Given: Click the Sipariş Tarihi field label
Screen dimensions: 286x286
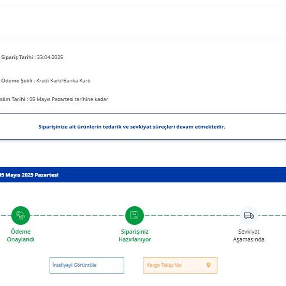Looking at the screenshot, I should pos(18,57).
